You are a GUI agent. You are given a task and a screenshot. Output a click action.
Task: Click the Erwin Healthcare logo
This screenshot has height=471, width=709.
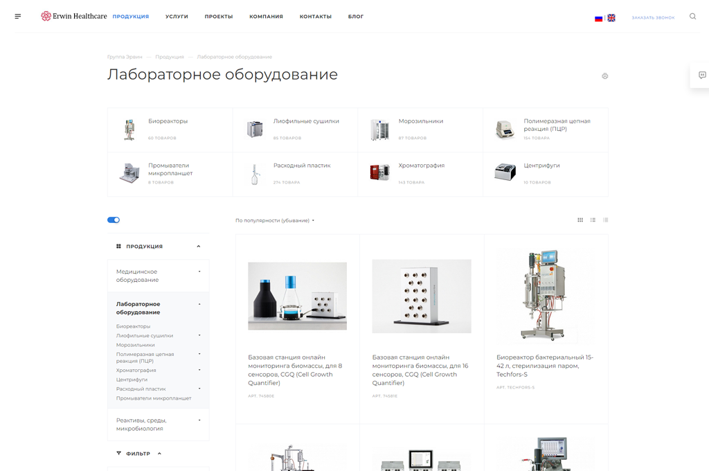pyautogui.click(x=74, y=17)
